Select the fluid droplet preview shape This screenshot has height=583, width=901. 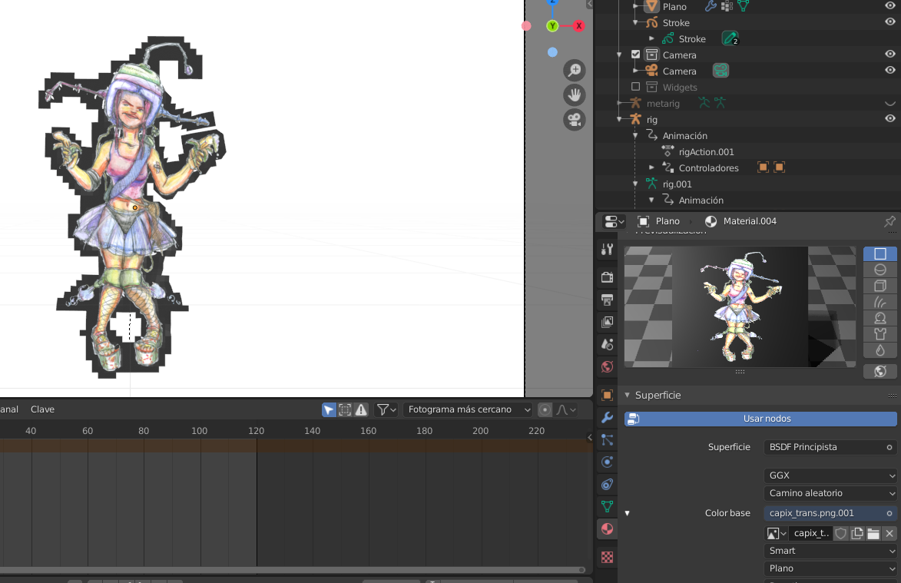(879, 350)
